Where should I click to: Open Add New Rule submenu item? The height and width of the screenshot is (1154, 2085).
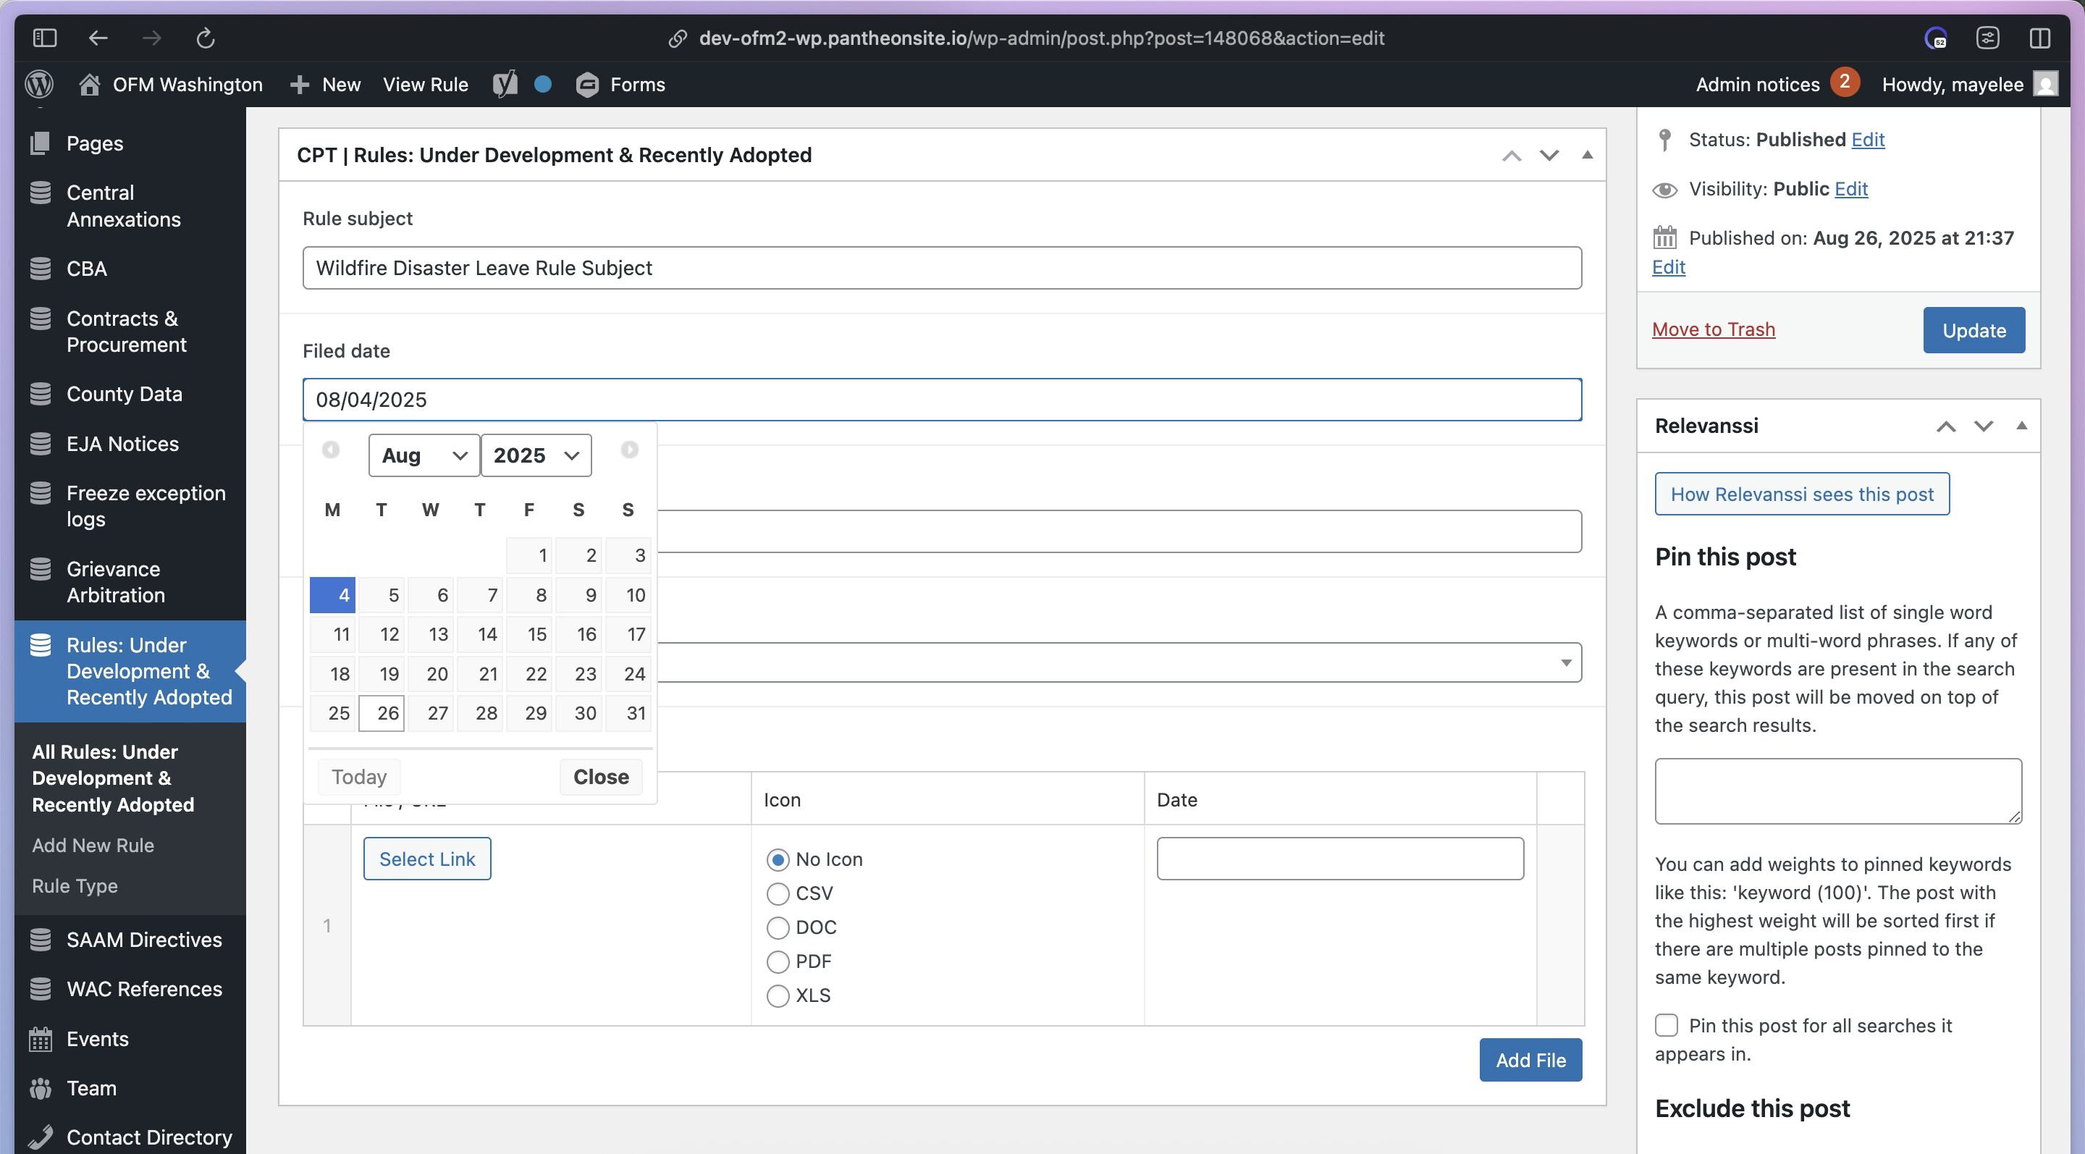point(93,845)
